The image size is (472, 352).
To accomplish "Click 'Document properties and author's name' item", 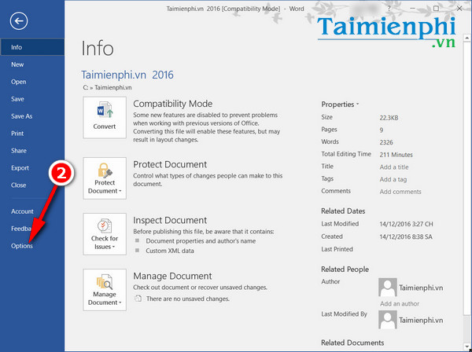I will pyautogui.click(x=201, y=241).
